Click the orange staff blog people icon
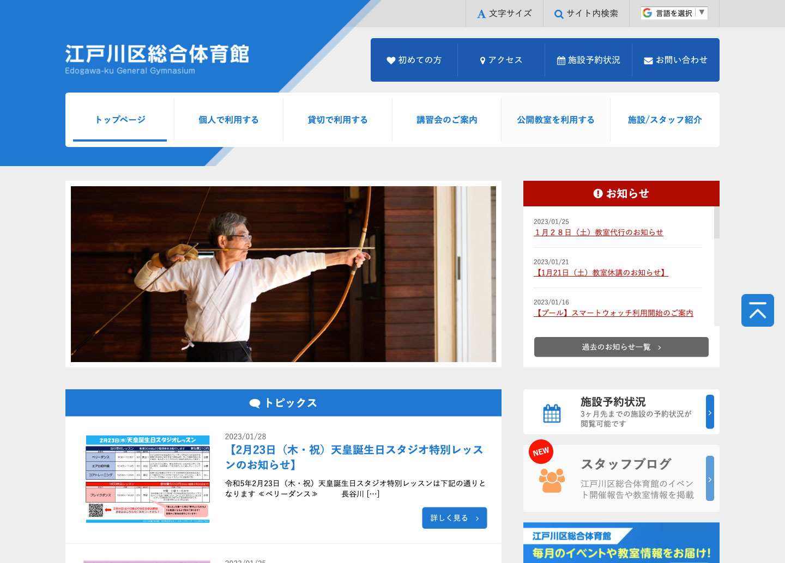 [x=552, y=480]
